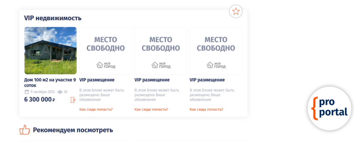
Task: Add the 6 300 000 ₽ house to favorites
Action: coord(73,100)
